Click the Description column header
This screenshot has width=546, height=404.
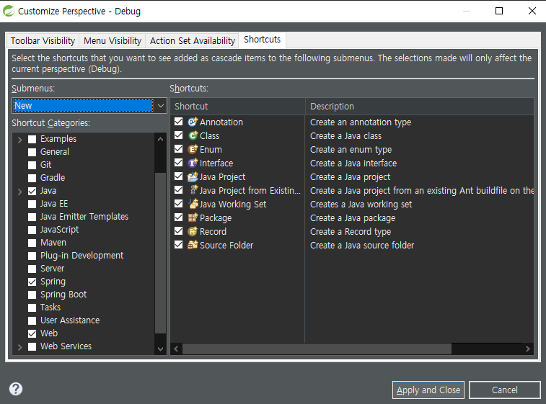pyautogui.click(x=420, y=107)
